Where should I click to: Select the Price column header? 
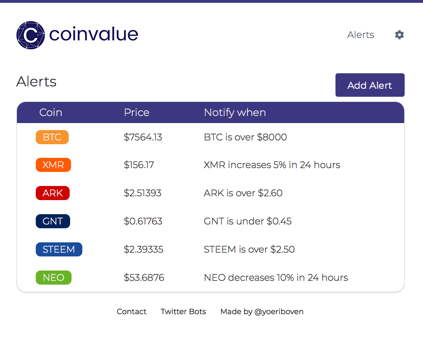(x=136, y=112)
